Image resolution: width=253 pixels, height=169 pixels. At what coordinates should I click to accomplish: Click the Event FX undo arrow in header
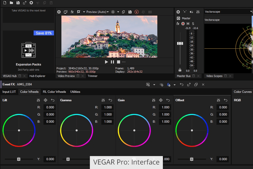(182, 84)
